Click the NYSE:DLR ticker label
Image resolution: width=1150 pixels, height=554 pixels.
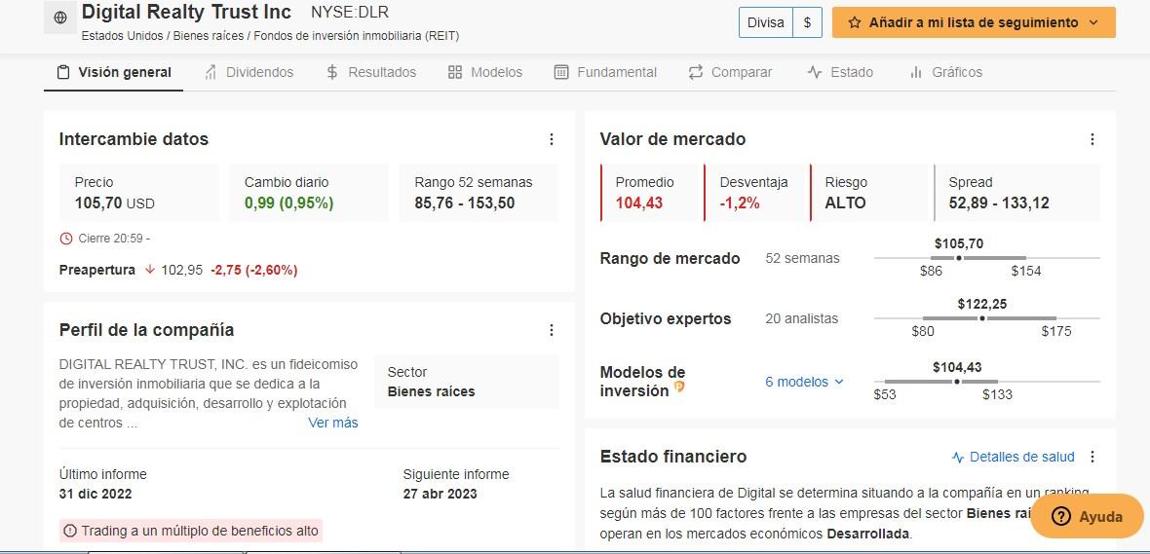350,13
